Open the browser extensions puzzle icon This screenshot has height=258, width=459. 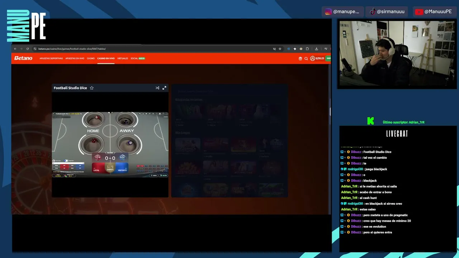[307, 49]
